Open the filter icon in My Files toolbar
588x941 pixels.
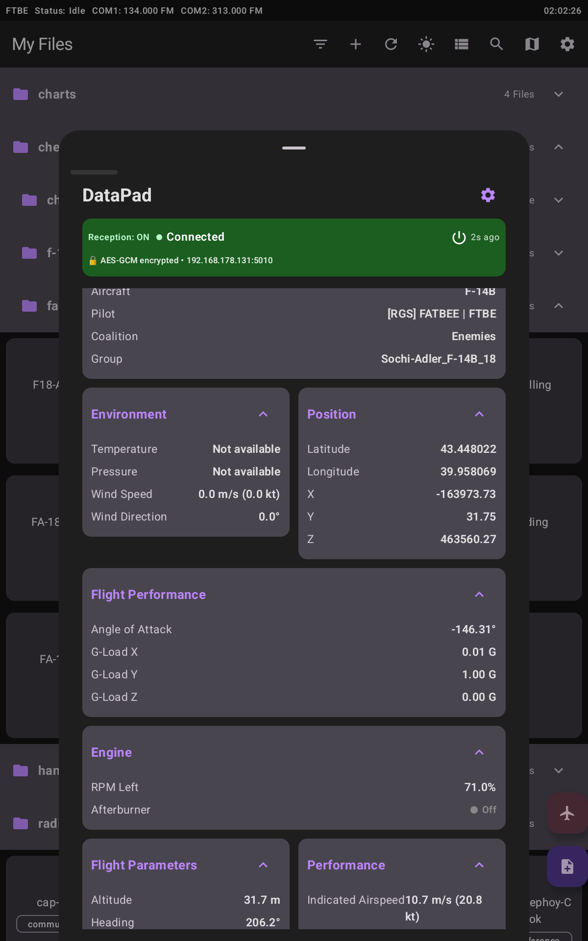320,44
